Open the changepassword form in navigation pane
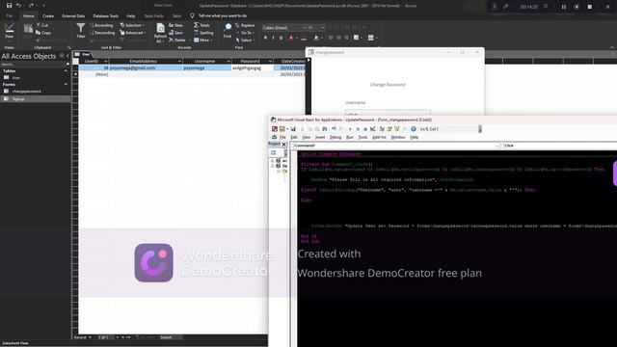This screenshot has height=347, width=617. (26, 92)
